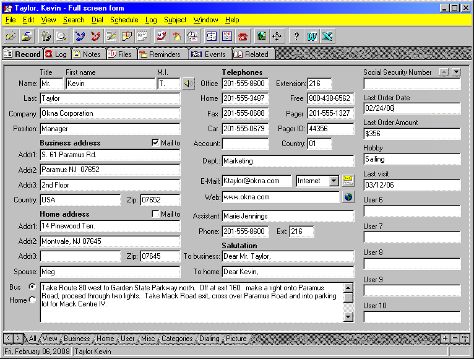The image size is (474, 359).
Task: Click the plus button at bottom right
Action: (x=445, y=339)
